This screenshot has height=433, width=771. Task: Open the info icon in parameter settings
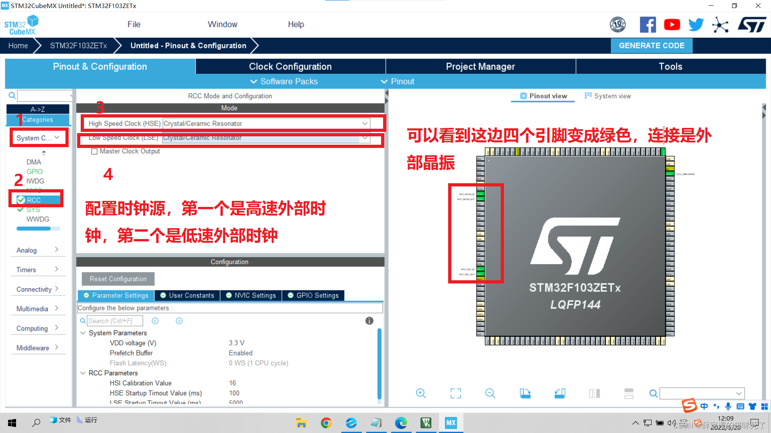tap(369, 321)
